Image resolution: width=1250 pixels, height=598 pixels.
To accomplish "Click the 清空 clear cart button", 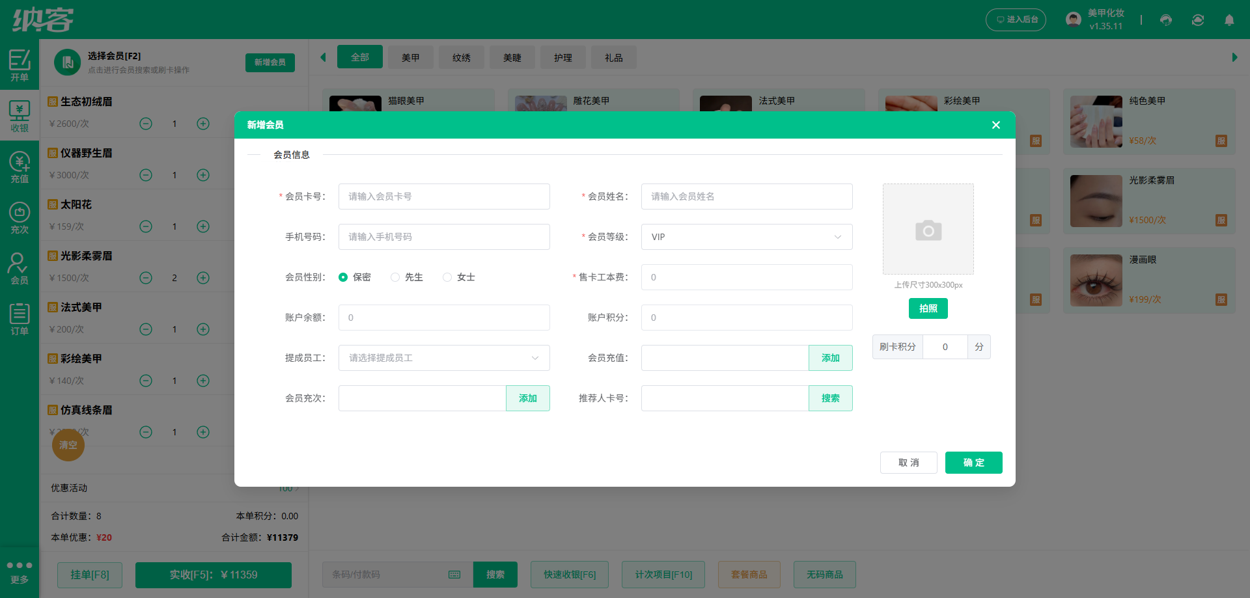I will [68, 445].
